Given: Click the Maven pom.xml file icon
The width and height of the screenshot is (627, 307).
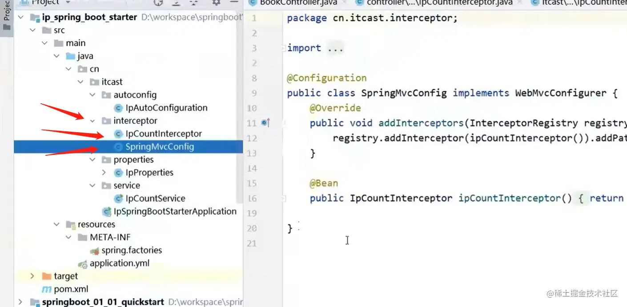Looking at the screenshot, I should tap(47, 289).
